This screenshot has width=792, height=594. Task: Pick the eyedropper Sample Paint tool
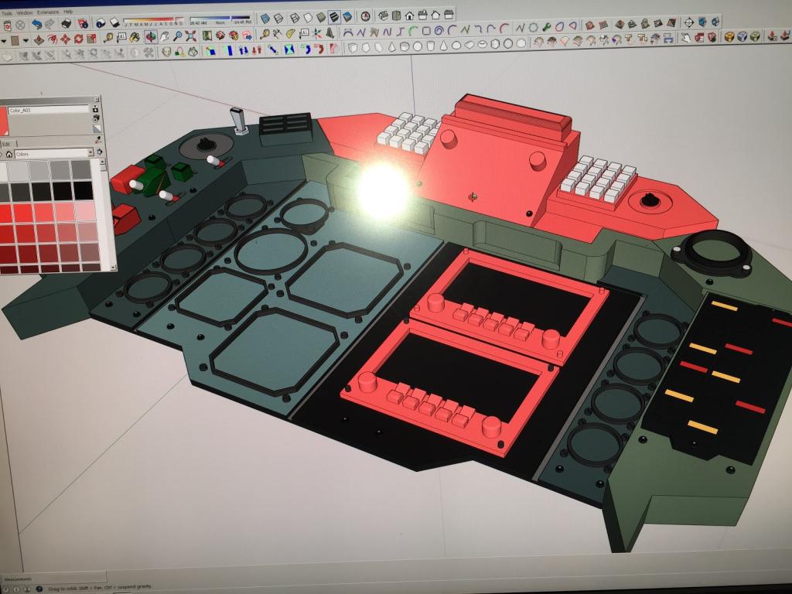[x=98, y=139]
